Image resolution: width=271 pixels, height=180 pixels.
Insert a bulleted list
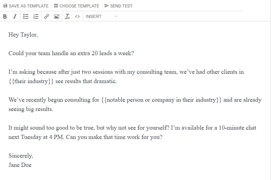pyautogui.click(x=26, y=16)
